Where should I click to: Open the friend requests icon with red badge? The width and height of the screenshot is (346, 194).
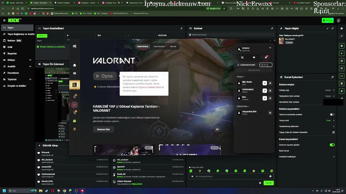point(266,57)
